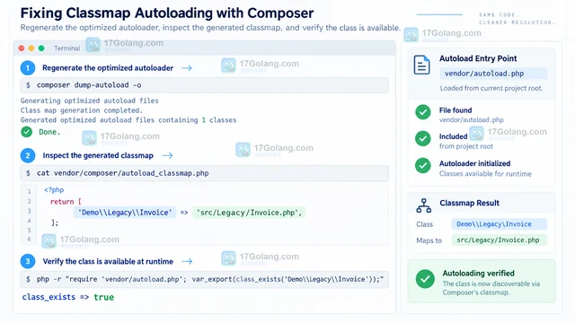The width and height of the screenshot is (575, 323).
Task: Select the composer dump-autoload -o command line
Action: [205, 85]
